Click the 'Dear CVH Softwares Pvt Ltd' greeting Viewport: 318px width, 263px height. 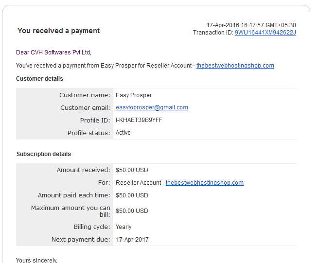tap(53, 53)
